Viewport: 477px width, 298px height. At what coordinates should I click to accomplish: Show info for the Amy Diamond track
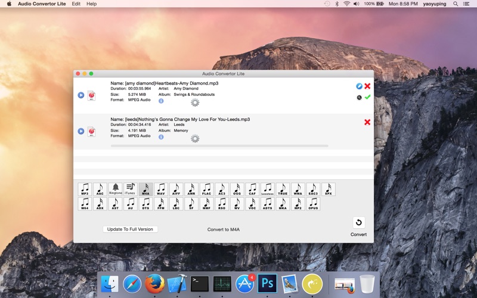tap(161, 101)
